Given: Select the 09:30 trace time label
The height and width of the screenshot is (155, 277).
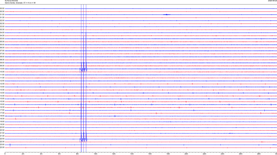Looking at the screenshot, I should click(x=2, y=66).
